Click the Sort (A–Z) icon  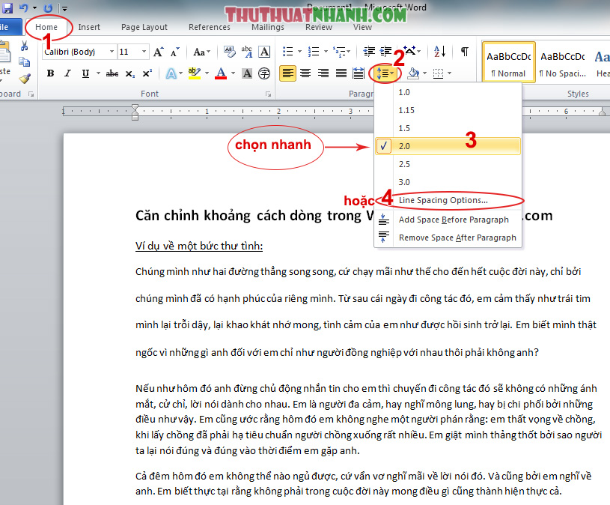(439, 52)
